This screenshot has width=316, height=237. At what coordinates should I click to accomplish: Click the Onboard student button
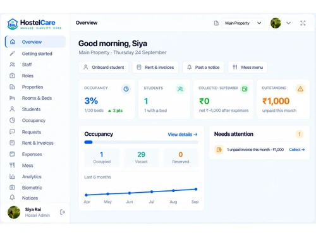tap(104, 67)
